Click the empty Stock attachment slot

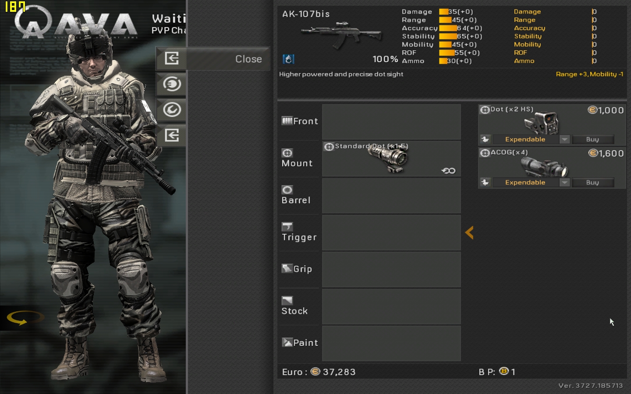point(391,306)
